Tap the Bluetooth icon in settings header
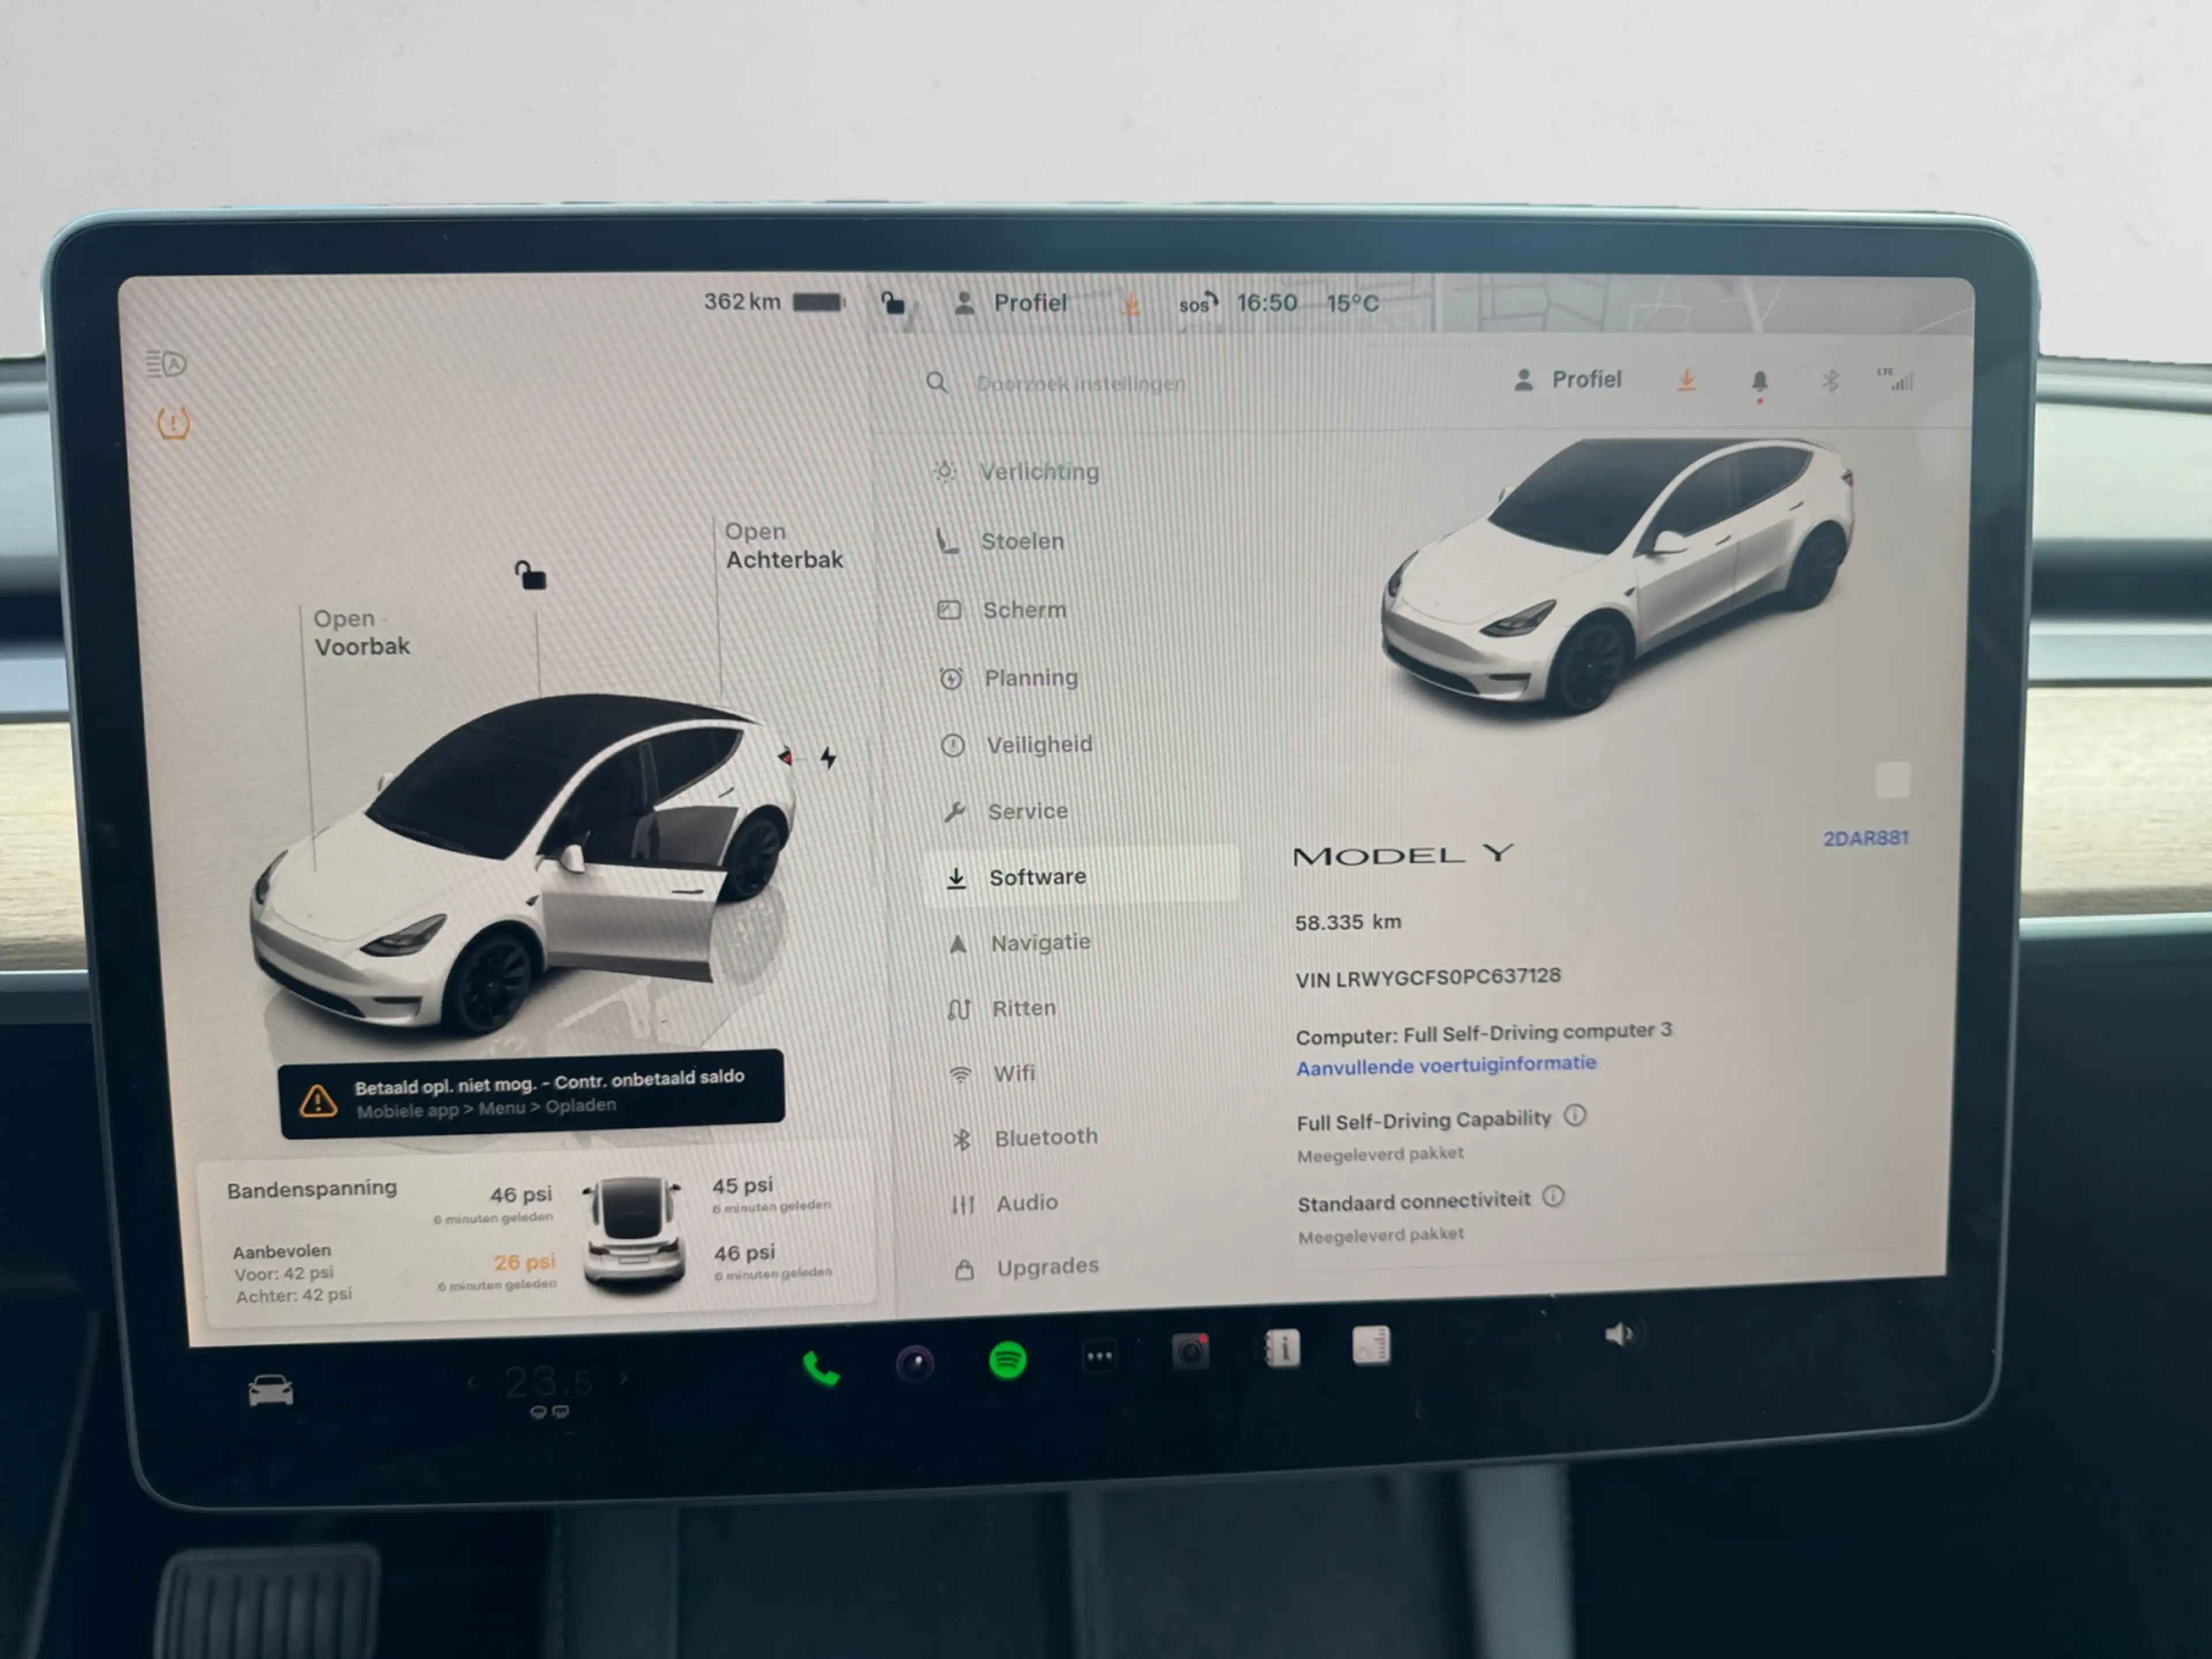Image resolution: width=2212 pixels, height=1659 pixels. pyautogui.click(x=1830, y=381)
